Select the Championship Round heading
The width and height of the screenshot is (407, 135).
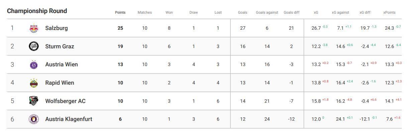pos(37,11)
